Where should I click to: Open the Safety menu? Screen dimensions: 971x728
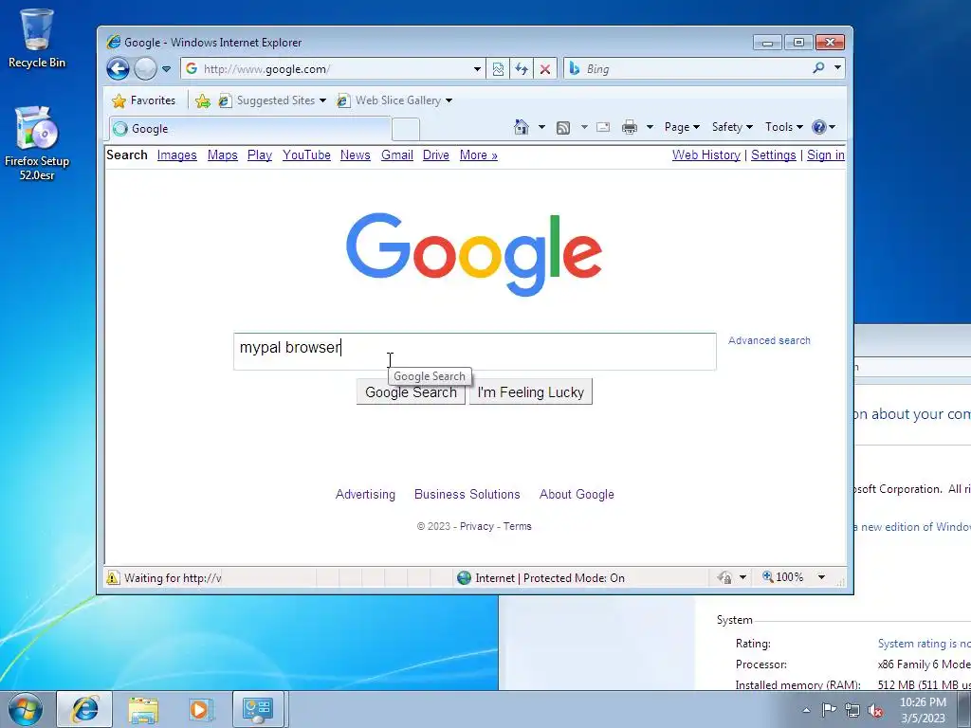tap(732, 127)
